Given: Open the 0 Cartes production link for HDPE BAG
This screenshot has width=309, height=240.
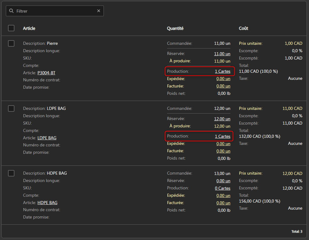Looking at the screenshot, I should (222, 188).
